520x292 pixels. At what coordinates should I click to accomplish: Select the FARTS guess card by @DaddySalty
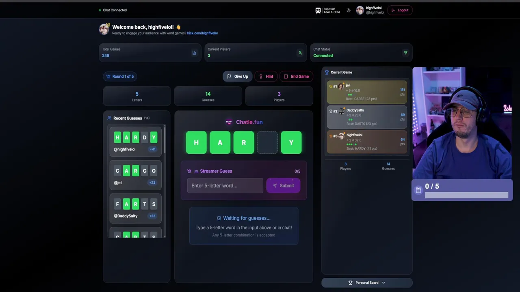coord(136,208)
